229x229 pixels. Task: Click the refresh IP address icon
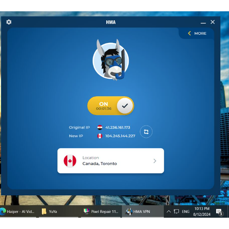(x=146, y=132)
